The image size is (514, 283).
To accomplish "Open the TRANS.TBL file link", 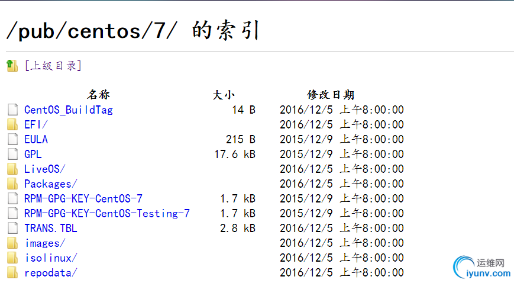I will [x=51, y=228].
